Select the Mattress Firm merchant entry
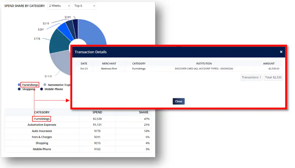This screenshot has height=168, width=295. tap(109, 69)
